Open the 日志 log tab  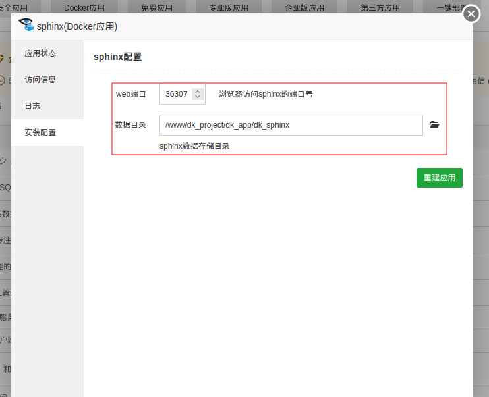click(47, 106)
